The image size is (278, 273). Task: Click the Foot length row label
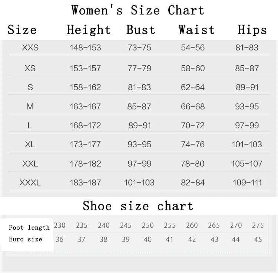tap(29, 227)
